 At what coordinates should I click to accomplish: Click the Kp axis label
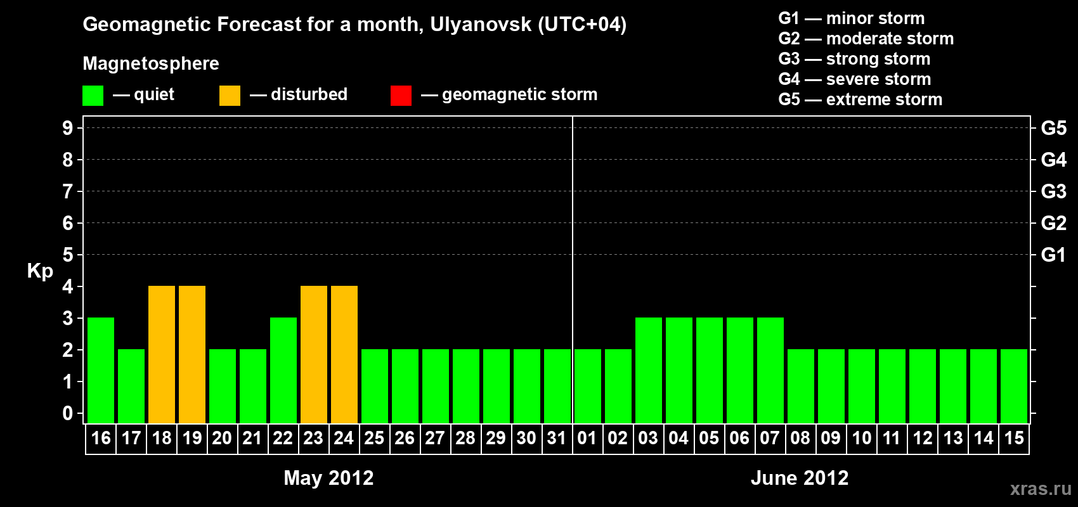pos(40,271)
